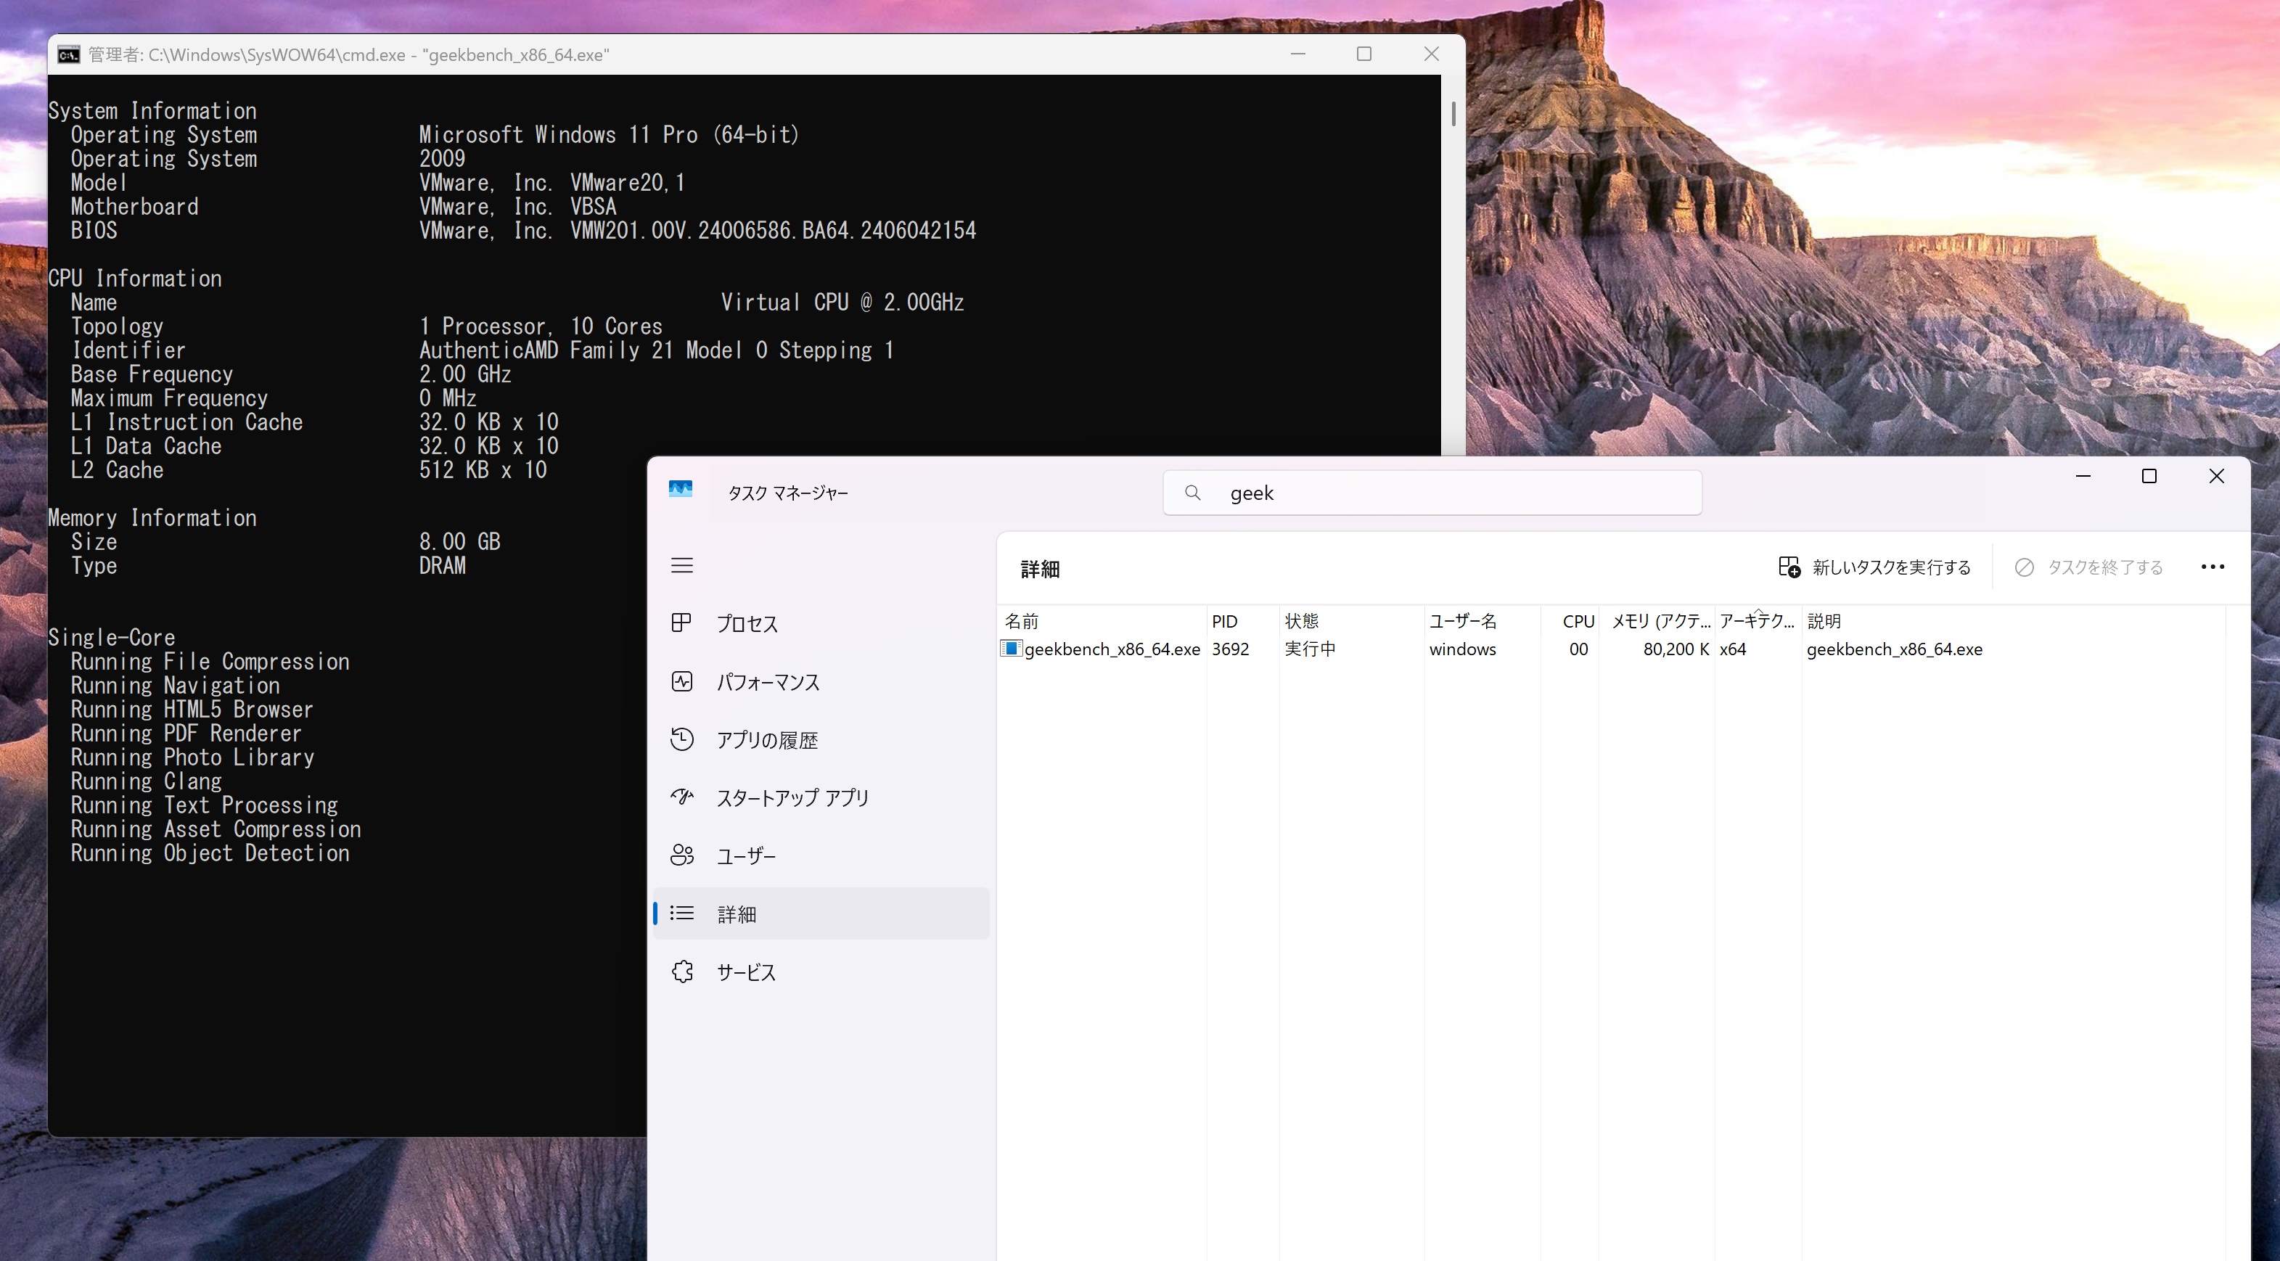Open the Services view
Viewport: 2280px width, 1261px height.
(x=745, y=971)
